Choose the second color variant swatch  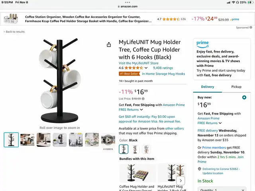[x=135, y=149]
